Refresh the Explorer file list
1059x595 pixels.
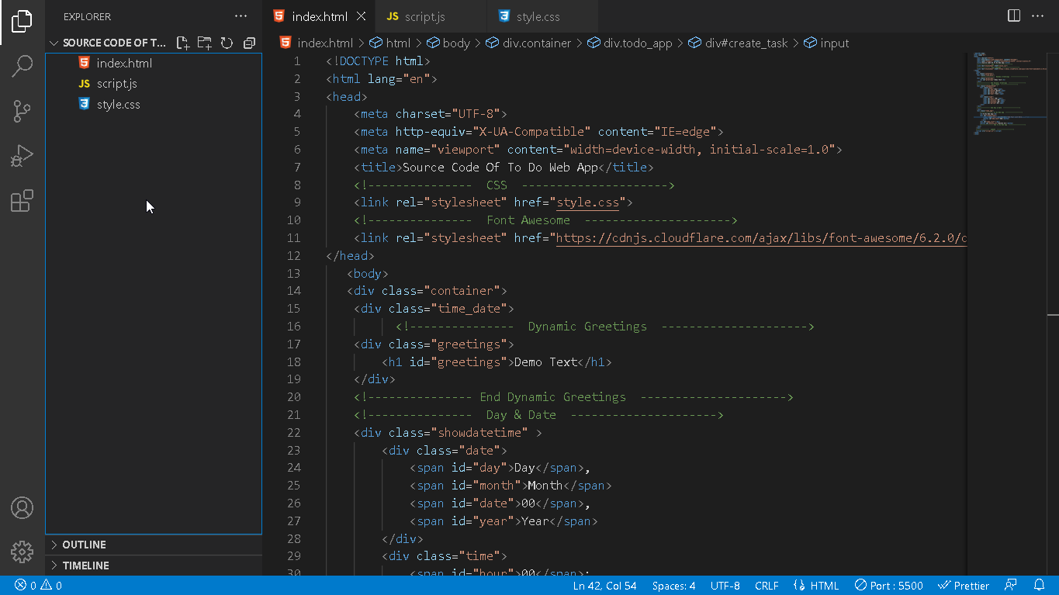(227, 43)
